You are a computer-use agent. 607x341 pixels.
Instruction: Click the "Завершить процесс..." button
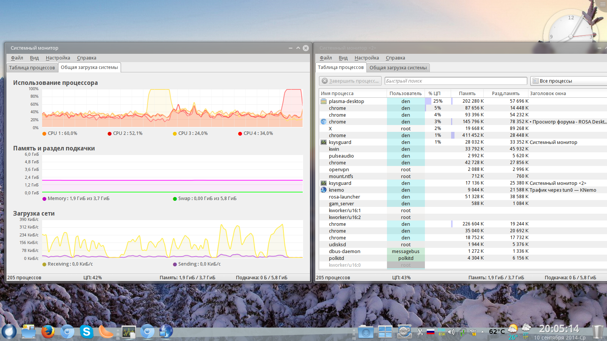point(350,81)
